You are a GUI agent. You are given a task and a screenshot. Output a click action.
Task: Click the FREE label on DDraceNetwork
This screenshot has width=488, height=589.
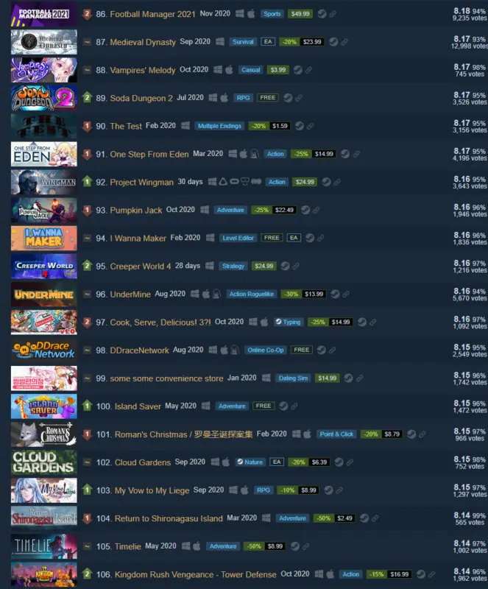tap(301, 350)
